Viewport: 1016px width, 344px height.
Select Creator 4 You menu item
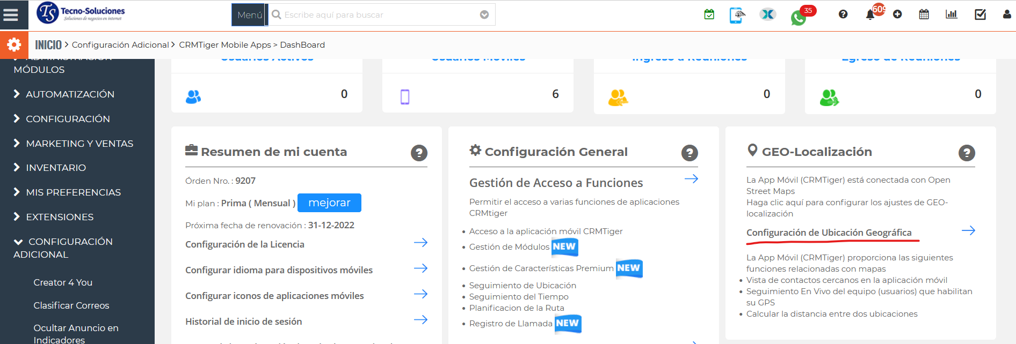[63, 282]
